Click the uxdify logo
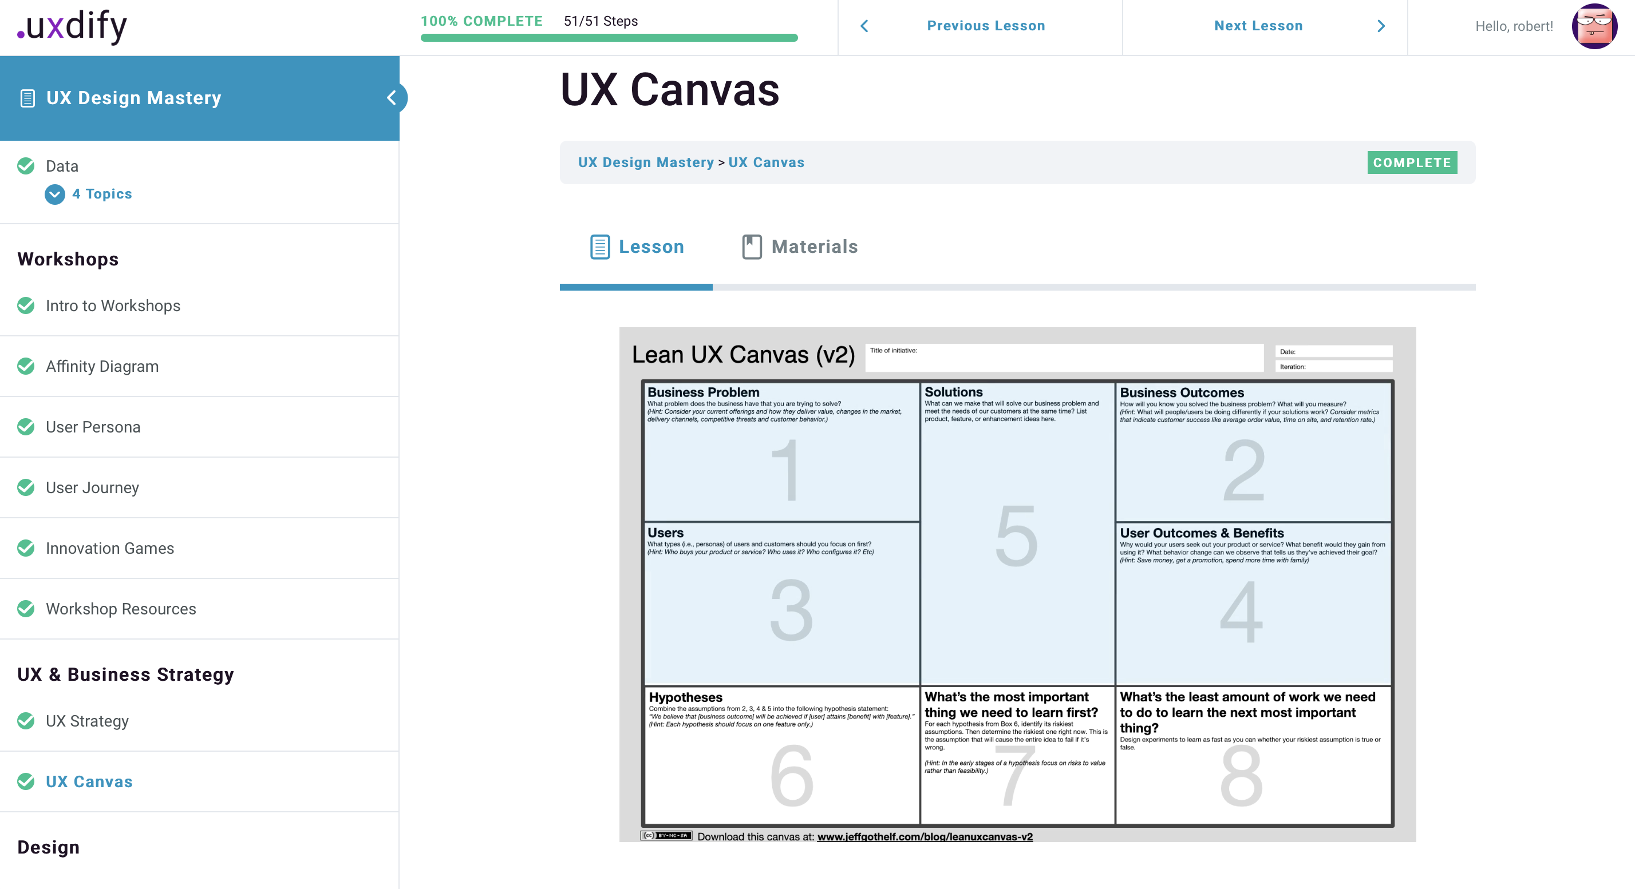The width and height of the screenshot is (1635, 889). [x=70, y=27]
